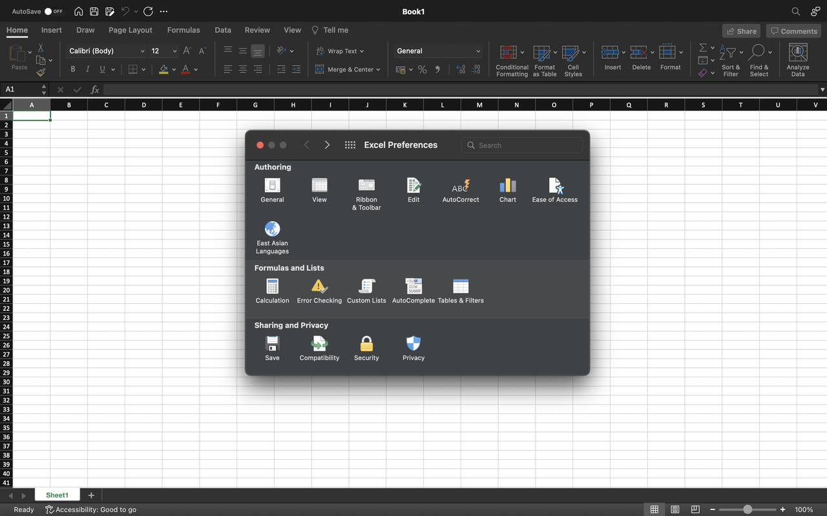The width and height of the screenshot is (827, 516).
Task: Open AutoCorrect preferences
Action: (461, 190)
